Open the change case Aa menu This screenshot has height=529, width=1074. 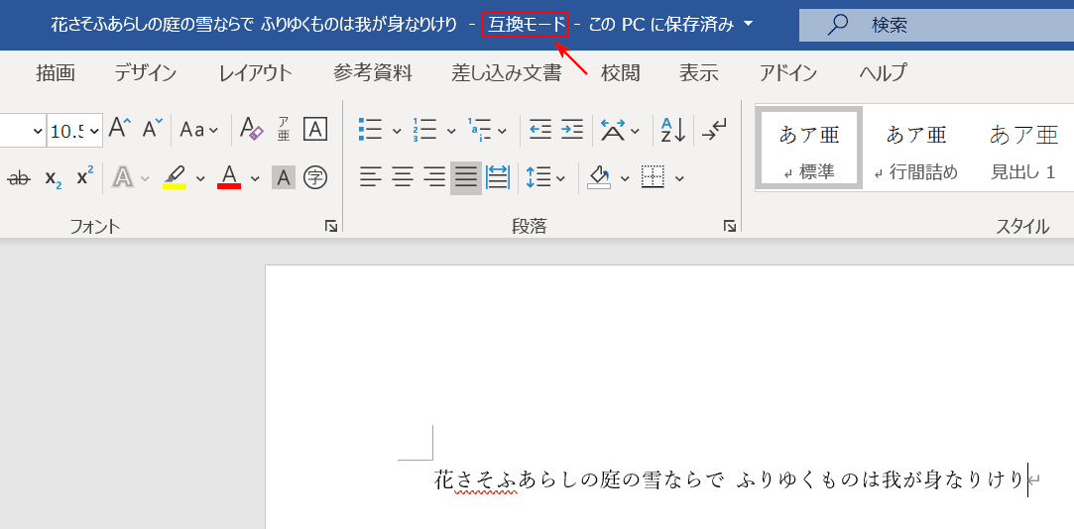(x=198, y=130)
